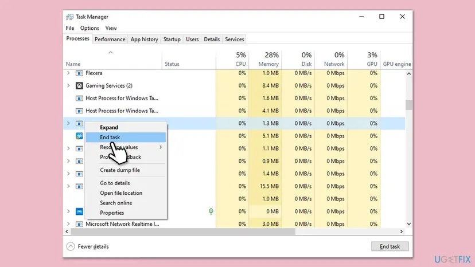This screenshot has height=267, width=475.
Task: Click the Task Manager title bar icon
Action: coord(69,17)
